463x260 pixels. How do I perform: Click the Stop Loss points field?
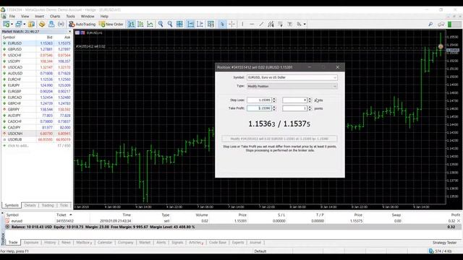pos(295,100)
